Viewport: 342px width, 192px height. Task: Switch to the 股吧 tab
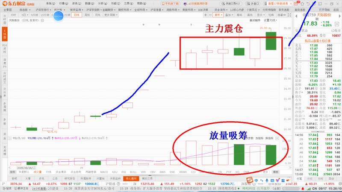[x=15, y=178]
